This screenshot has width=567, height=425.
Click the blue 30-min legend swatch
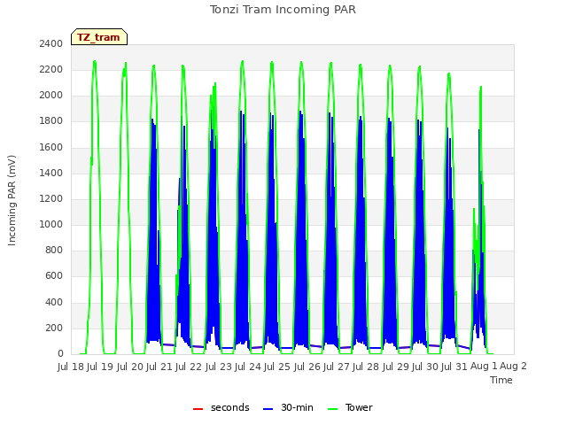click(268, 409)
